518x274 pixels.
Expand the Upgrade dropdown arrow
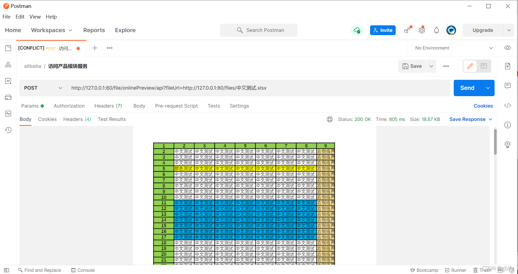(x=509, y=30)
